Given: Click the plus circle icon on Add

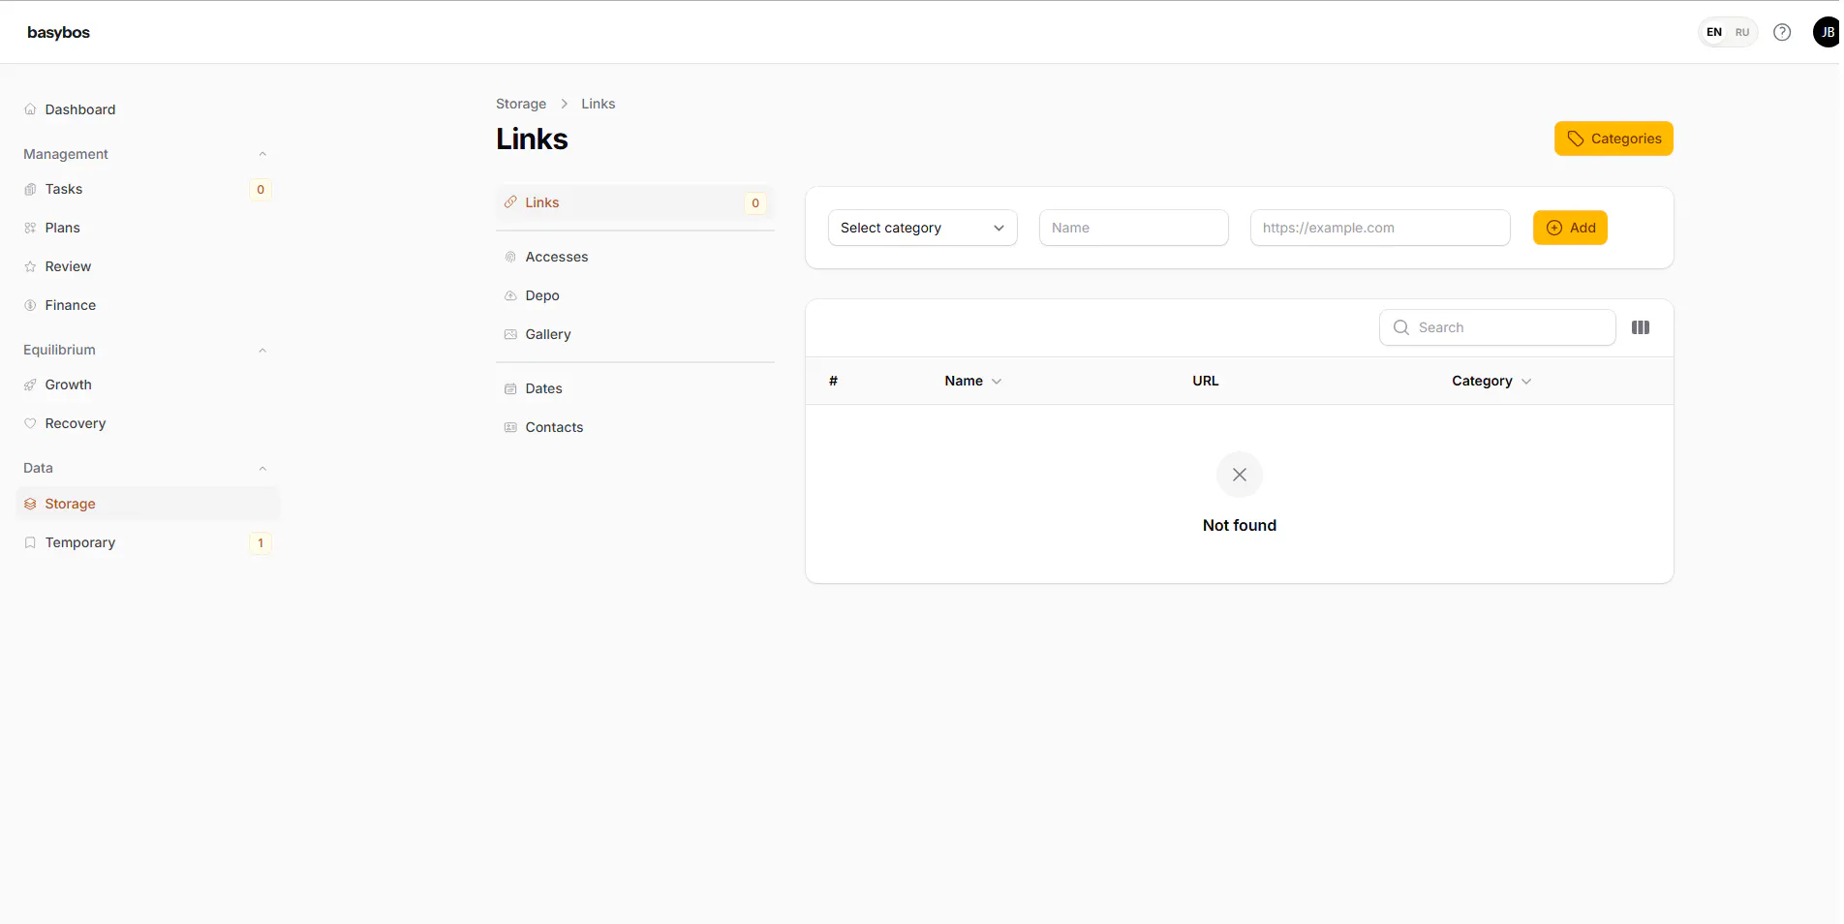Looking at the screenshot, I should [x=1554, y=228].
